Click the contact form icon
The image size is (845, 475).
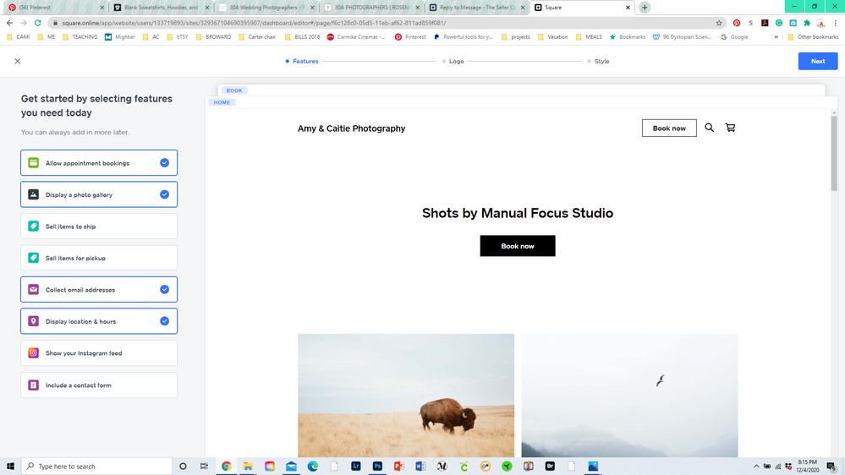[34, 385]
